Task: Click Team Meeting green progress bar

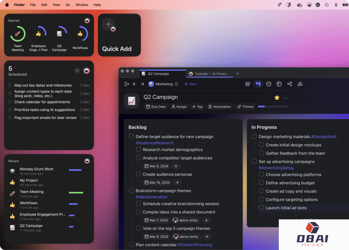Action: (79, 193)
